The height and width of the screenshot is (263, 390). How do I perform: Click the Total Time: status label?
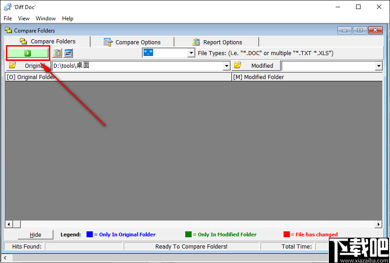pyautogui.click(x=297, y=247)
